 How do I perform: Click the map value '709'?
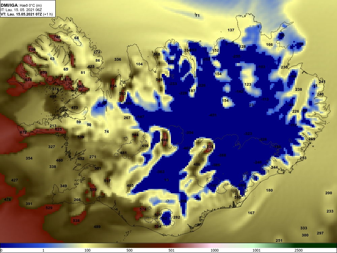[32, 50]
